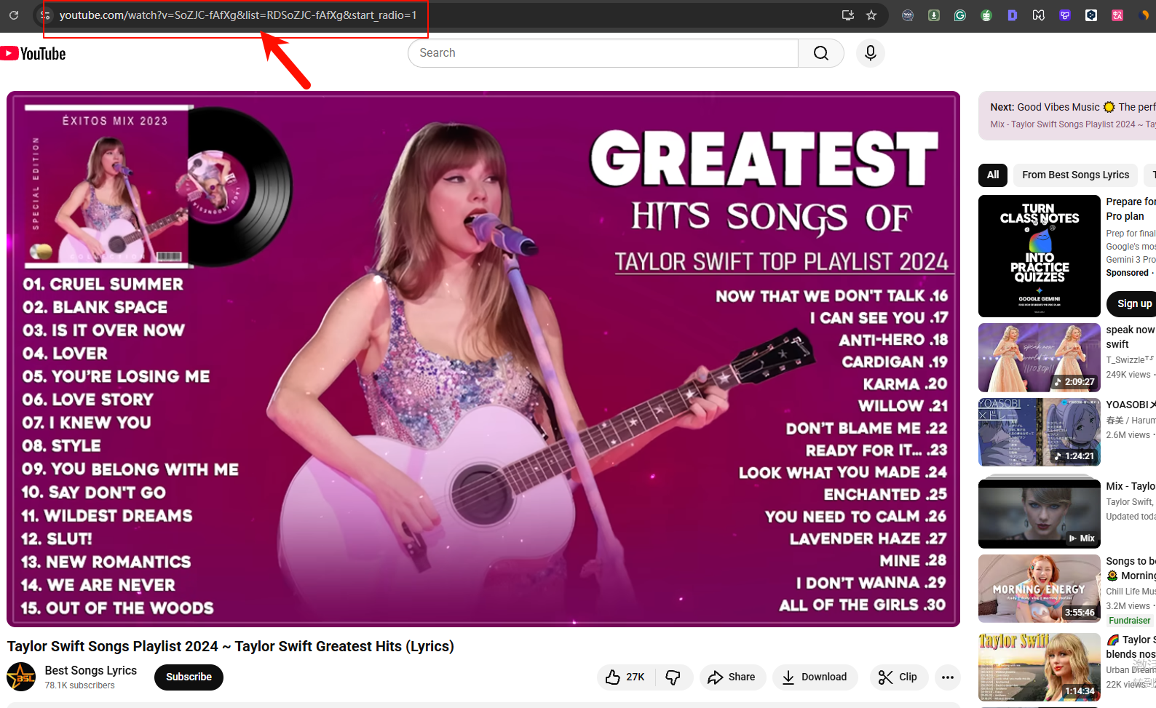Go to YouTube home via logo

(33, 53)
